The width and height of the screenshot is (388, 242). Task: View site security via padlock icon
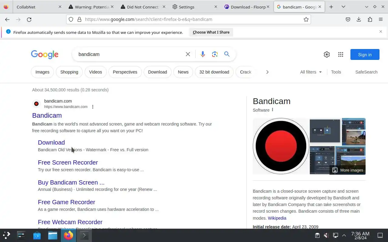click(x=79, y=19)
